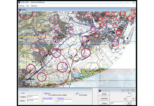
Task: Click the GSM 2000 app icon in title bar
Action: [x=19, y=2]
